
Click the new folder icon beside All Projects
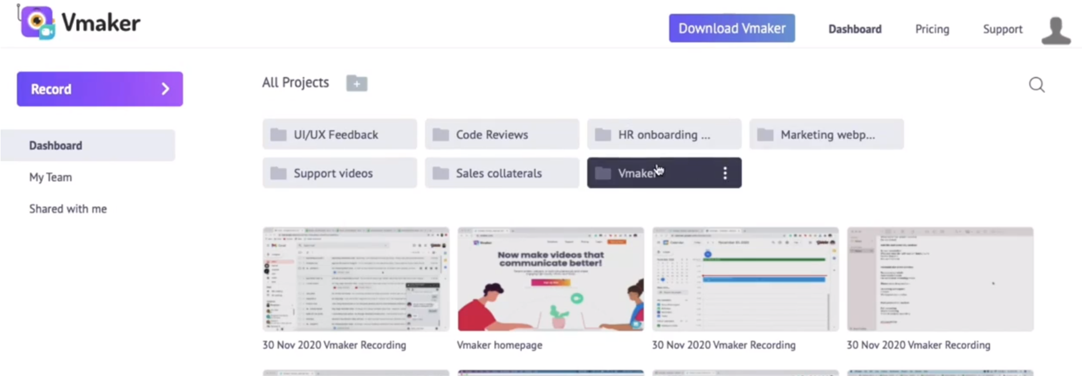tap(357, 83)
